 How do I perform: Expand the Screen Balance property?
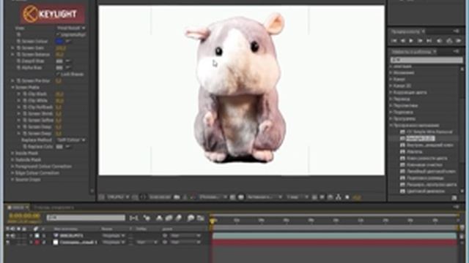point(12,54)
